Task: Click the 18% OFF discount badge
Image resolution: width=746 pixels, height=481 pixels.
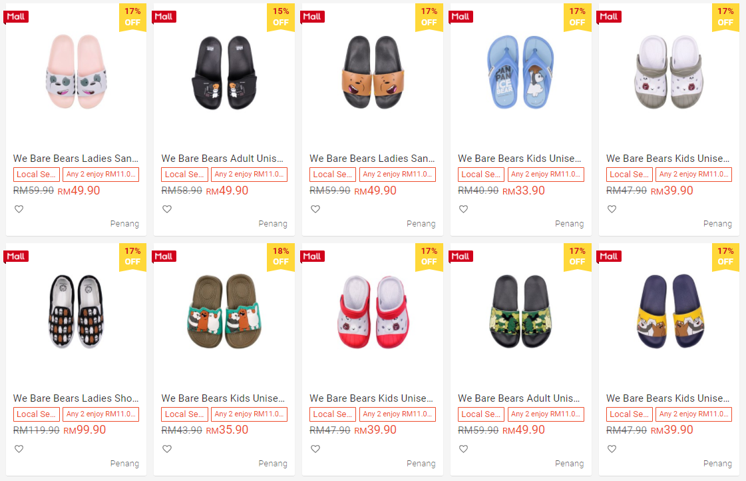Action: (x=281, y=256)
